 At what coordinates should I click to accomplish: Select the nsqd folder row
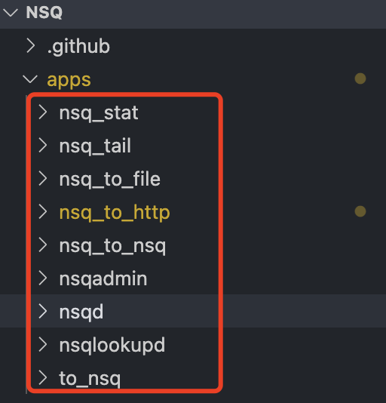tap(193, 311)
